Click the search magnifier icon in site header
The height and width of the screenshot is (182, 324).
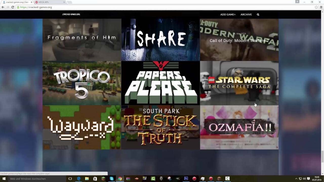pos(258,15)
